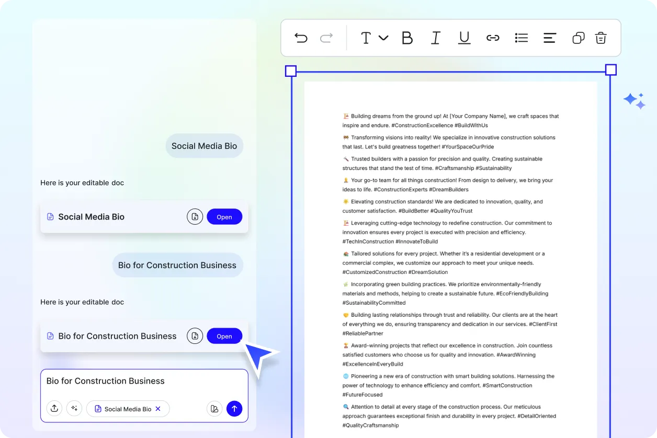
Task: Remove the attached Social Media Bio file
Action: (x=158, y=409)
